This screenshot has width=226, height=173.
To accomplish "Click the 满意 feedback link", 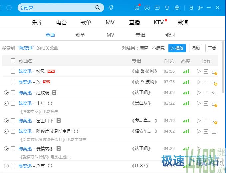I will [144, 48].
